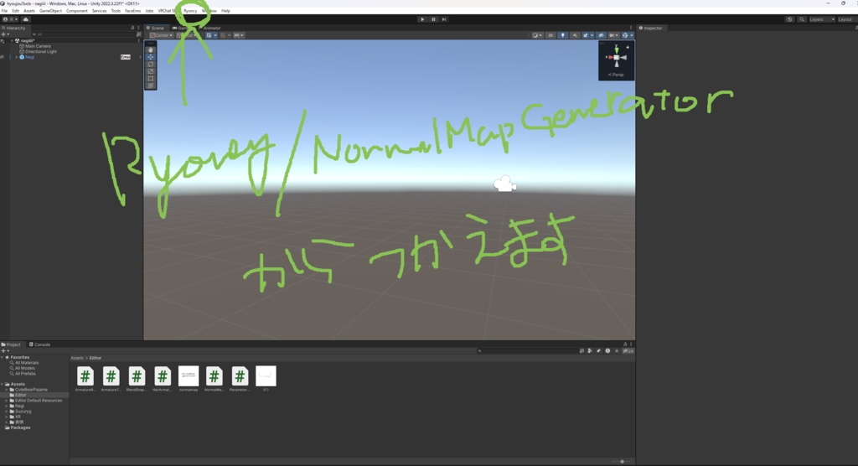Expand the CuteBearPajama folder

click(6, 390)
